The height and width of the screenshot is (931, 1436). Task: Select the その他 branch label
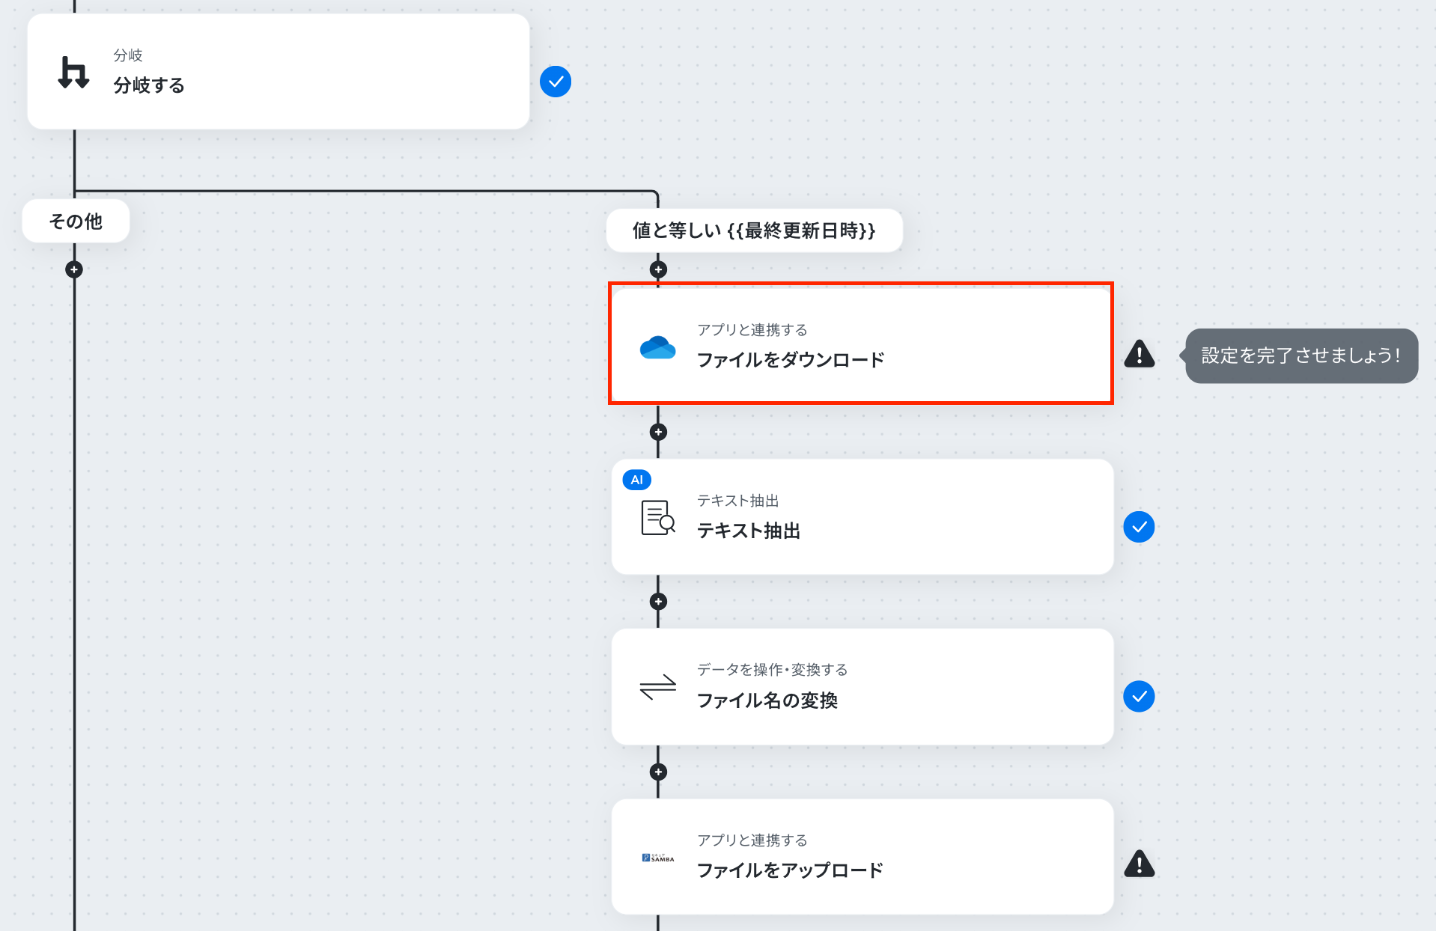[x=76, y=222]
